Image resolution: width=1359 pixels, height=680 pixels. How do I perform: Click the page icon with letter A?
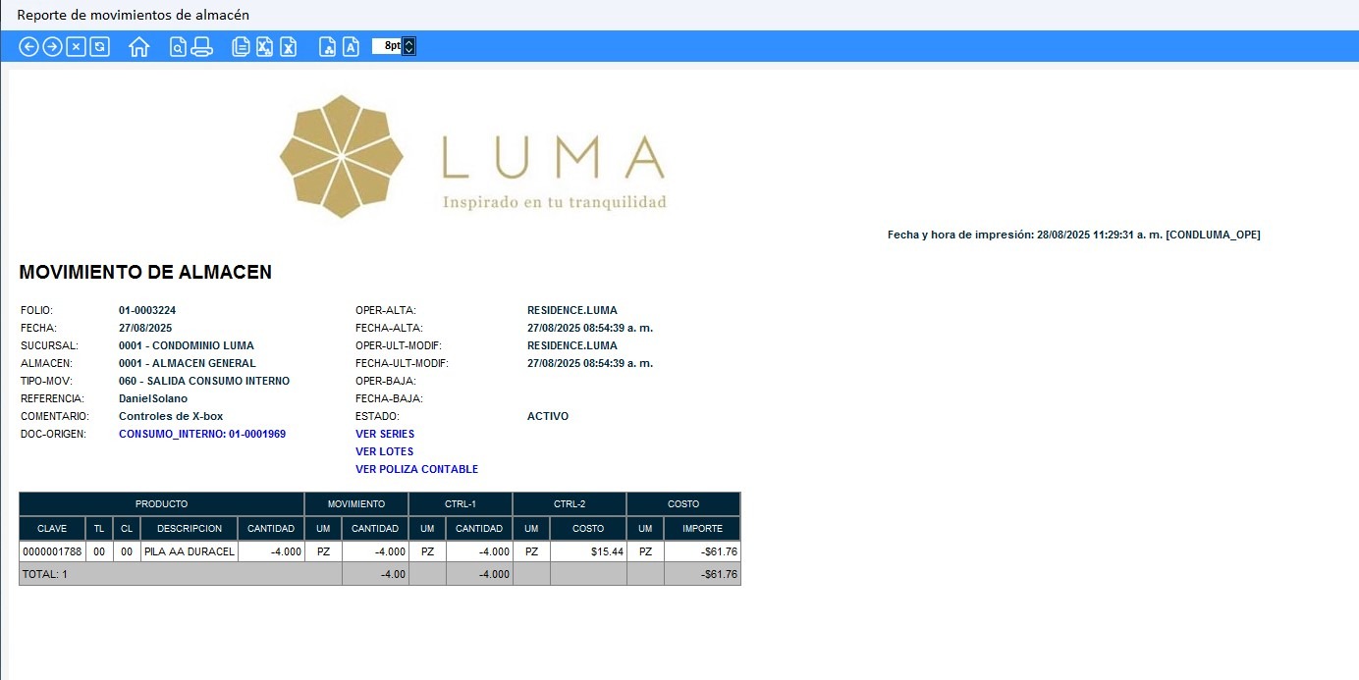pos(352,46)
